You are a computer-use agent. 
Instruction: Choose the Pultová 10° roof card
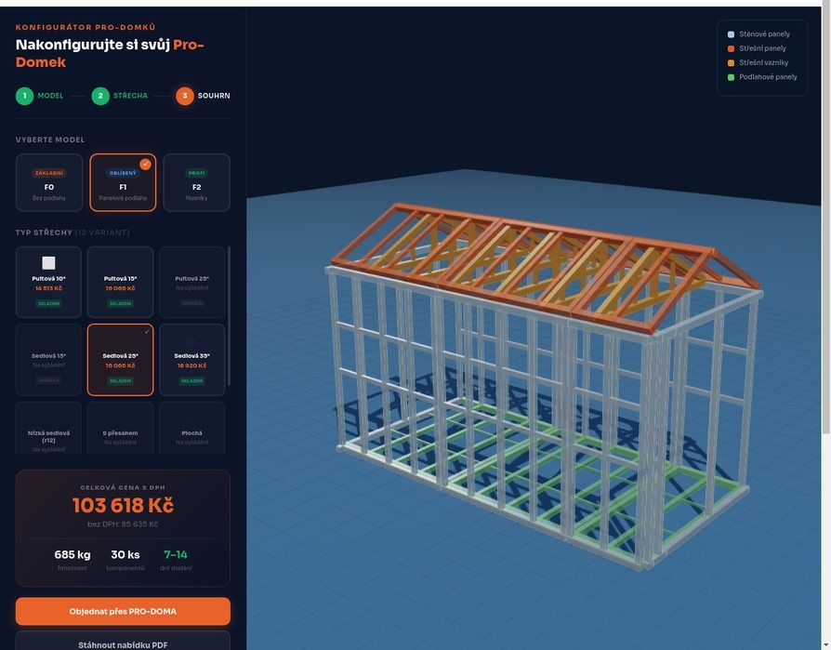(48, 282)
